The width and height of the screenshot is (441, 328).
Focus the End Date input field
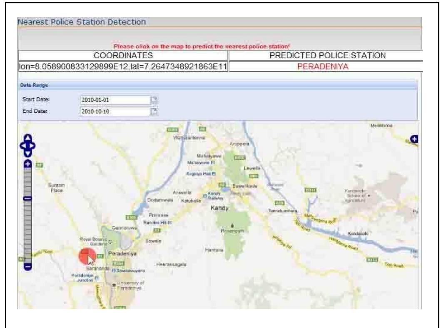coord(114,111)
